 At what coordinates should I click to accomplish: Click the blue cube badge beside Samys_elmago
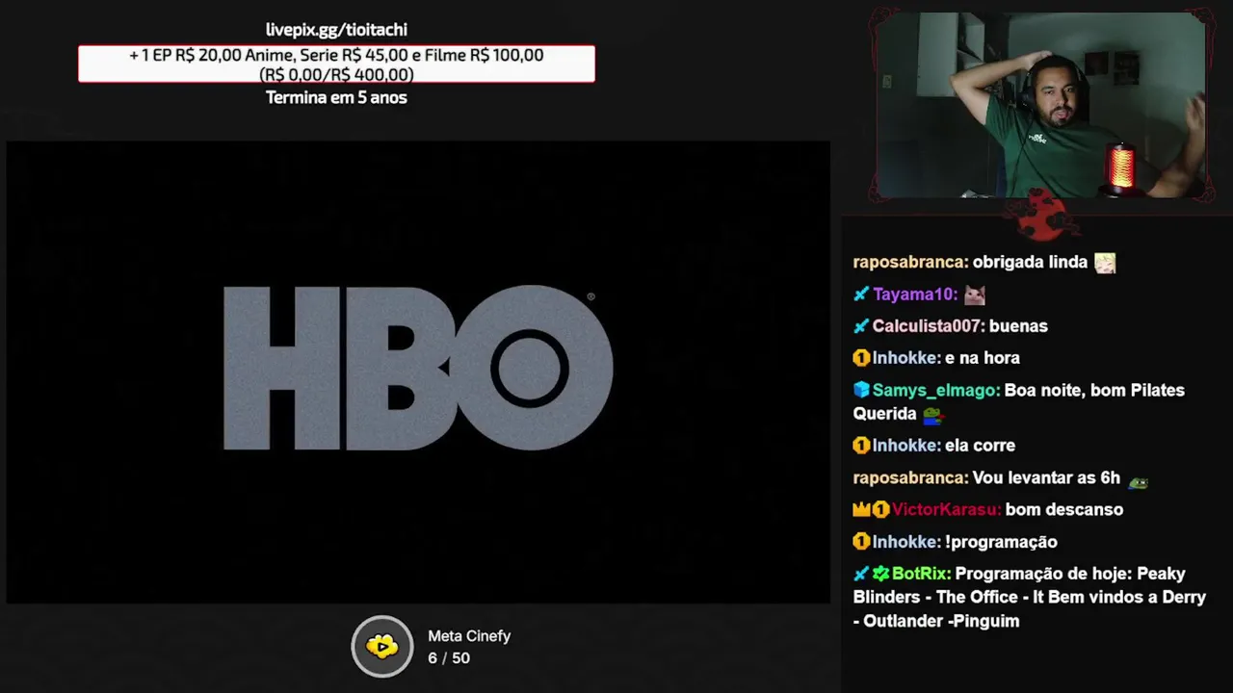coord(861,391)
